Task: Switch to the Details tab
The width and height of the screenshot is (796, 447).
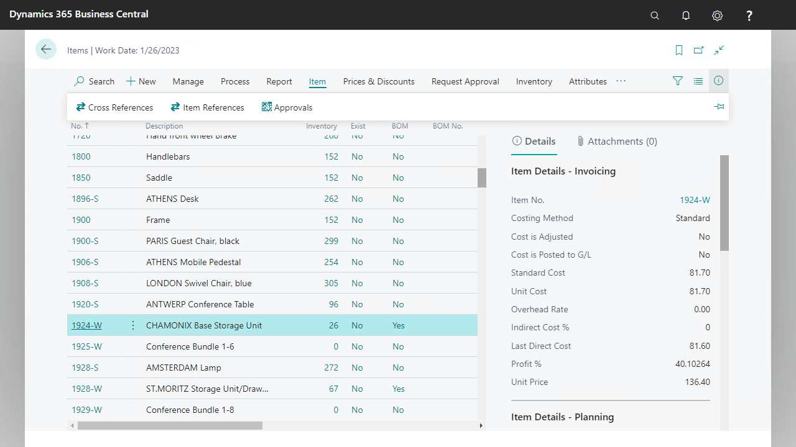Action: click(x=534, y=142)
